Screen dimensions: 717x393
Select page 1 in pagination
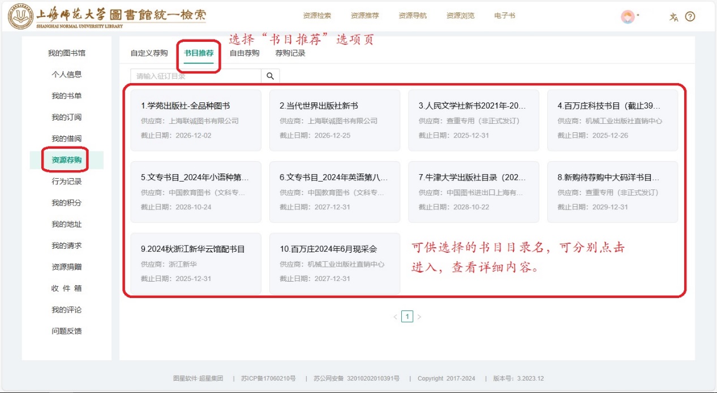coord(407,317)
